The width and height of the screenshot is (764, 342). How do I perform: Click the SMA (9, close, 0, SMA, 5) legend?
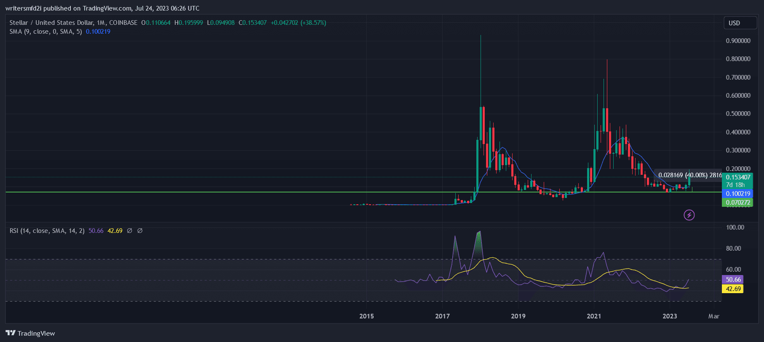point(45,32)
